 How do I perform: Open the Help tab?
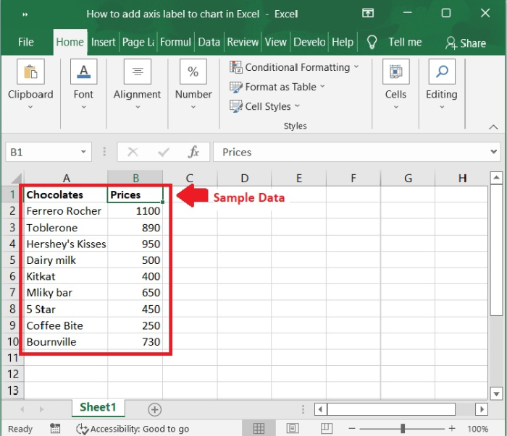click(x=343, y=42)
